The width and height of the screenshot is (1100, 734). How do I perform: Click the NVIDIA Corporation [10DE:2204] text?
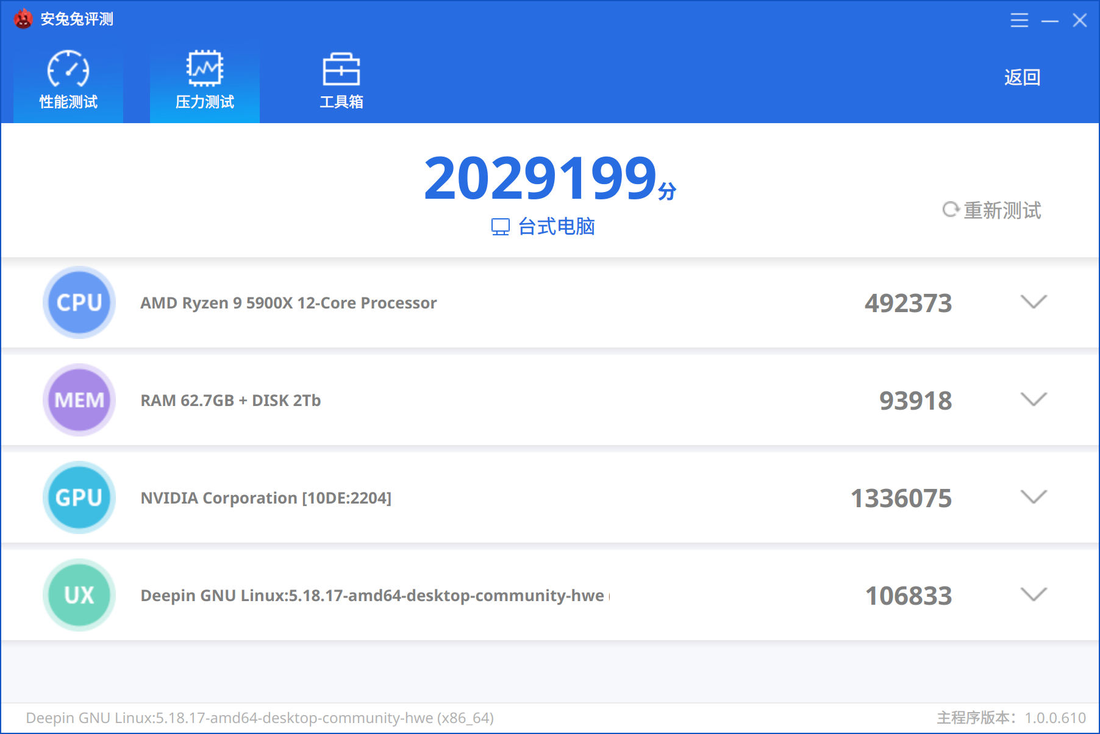(x=266, y=498)
